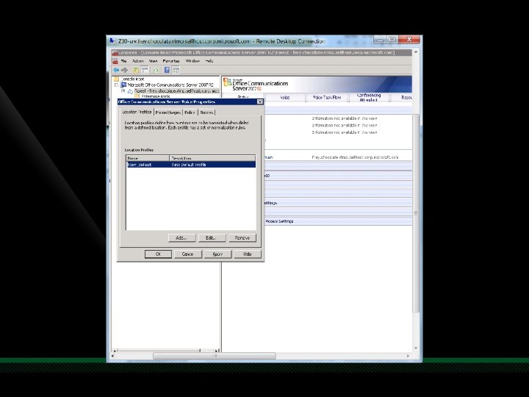The image size is (529, 397).
Task: Select Enterprise pools in the tree
Action: 156,97
